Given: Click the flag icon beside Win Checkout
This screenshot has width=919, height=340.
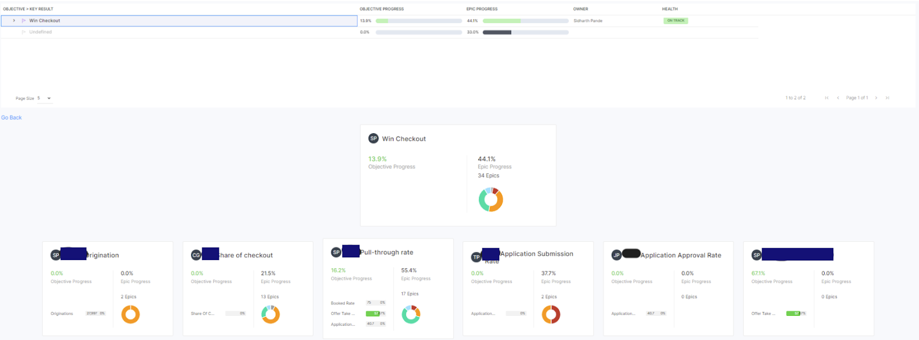Looking at the screenshot, I should 24,21.
